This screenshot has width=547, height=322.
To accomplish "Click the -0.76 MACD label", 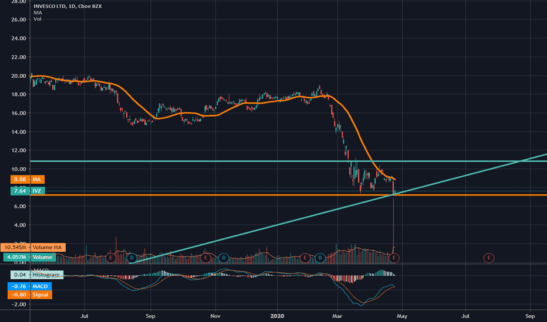I will tap(30, 286).
